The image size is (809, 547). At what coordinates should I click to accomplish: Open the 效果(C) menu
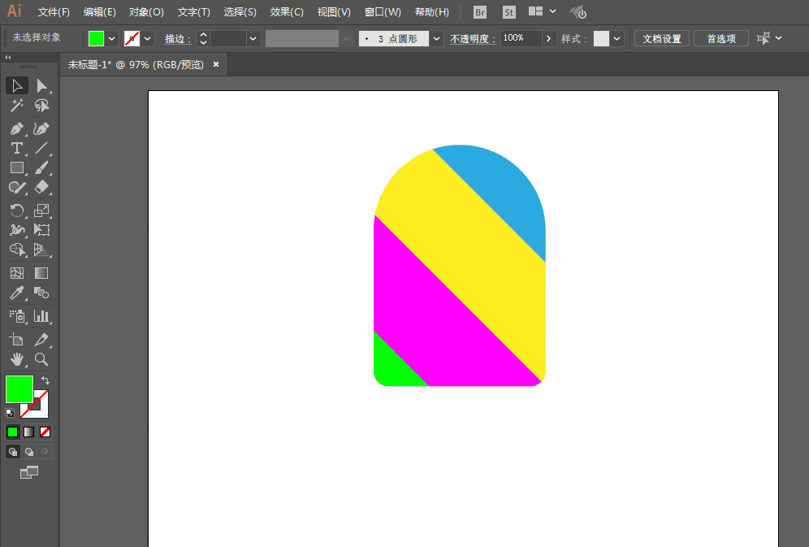pyautogui.click(x=287, y=12)
